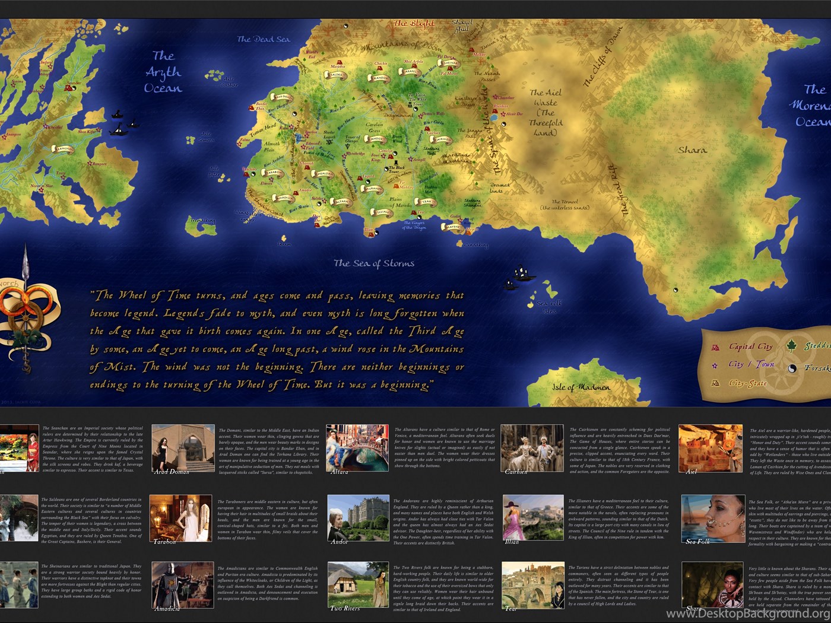
Task: Open the Andor castle thumbnail
Action: 359,519
